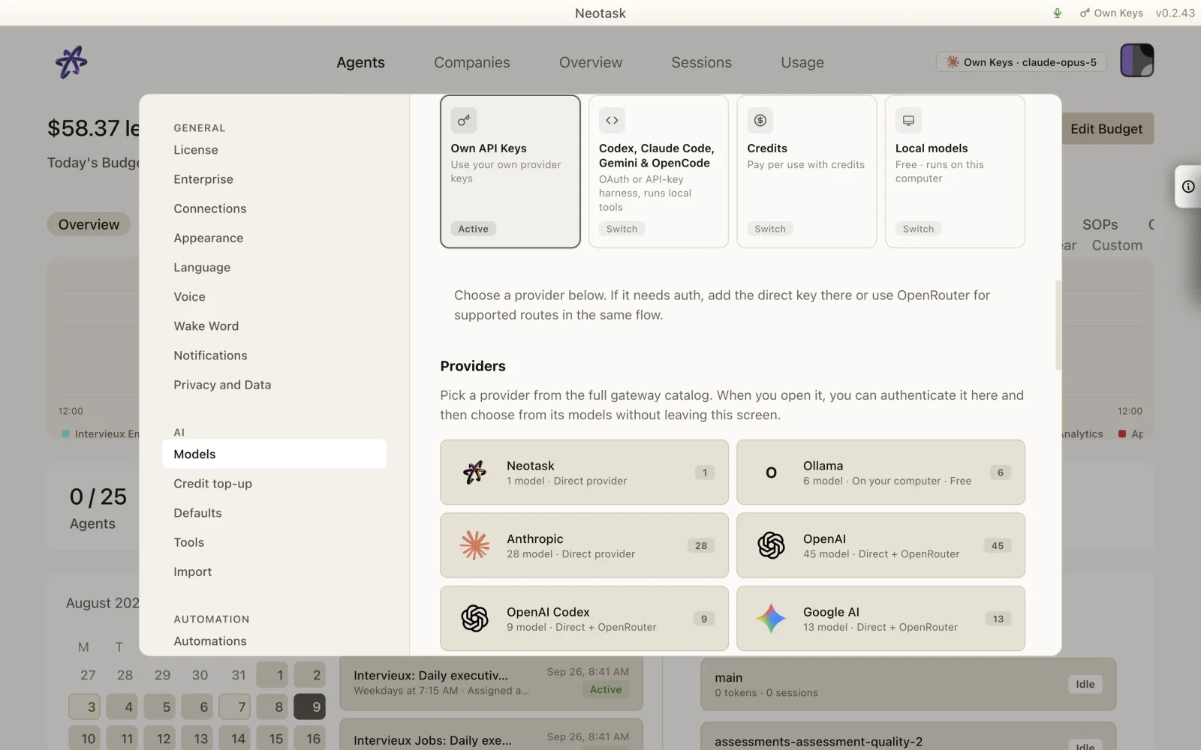Click the monitor icon on Local models card
The width and height of the screenshot is (1201, 750).
(x=908, y=120)
